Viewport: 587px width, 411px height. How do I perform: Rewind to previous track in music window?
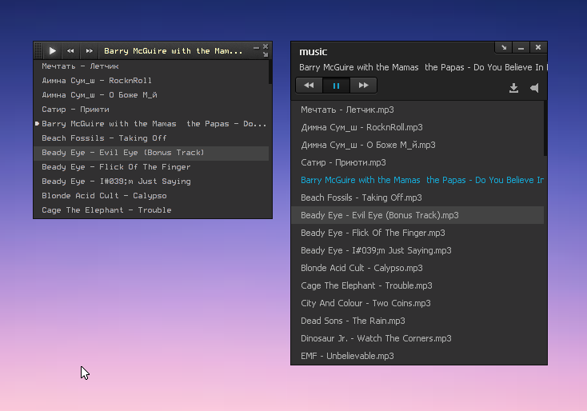pos(309,86)
